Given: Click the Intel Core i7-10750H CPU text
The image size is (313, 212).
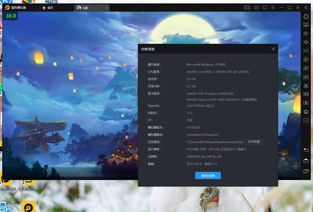Looking at the screenshot, I should pos(218,72).
